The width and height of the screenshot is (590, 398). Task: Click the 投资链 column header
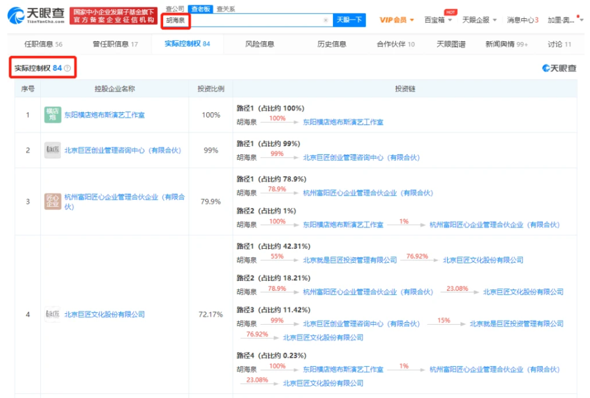click(x=405, y=88)
